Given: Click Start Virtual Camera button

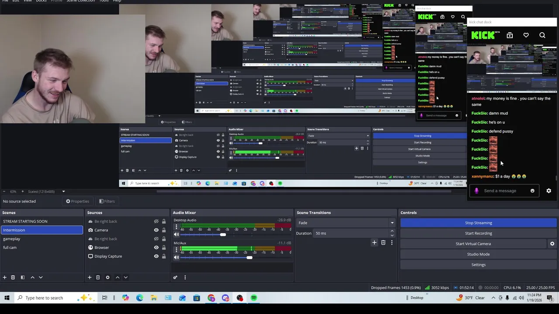Looking at the screenshot, I should coord(473,244).
